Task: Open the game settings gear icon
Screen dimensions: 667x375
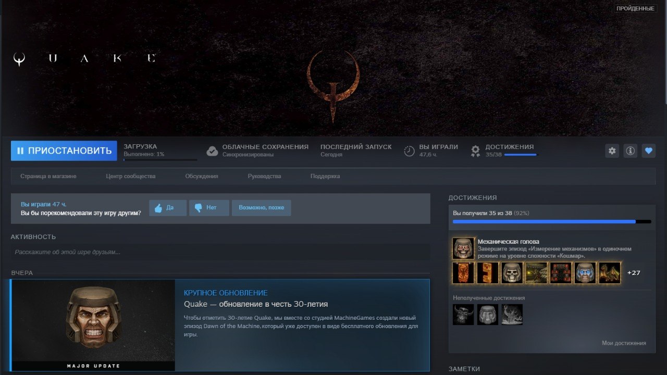Action: (x=612, y=151)
